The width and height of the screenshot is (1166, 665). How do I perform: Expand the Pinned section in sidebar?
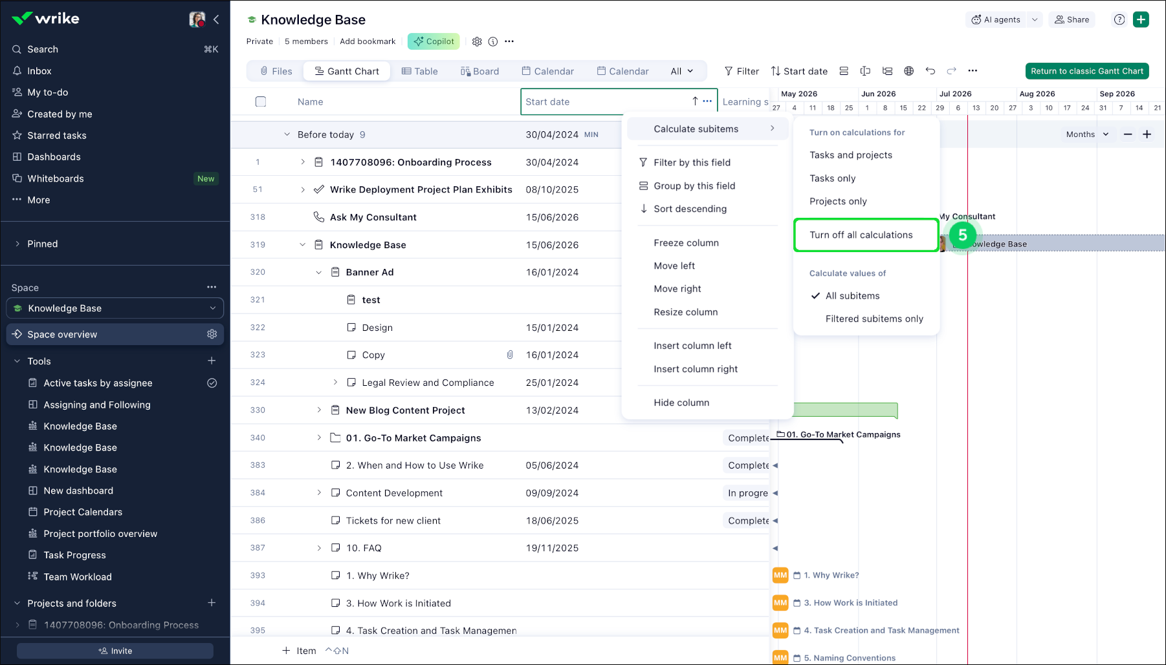[17, 244]
